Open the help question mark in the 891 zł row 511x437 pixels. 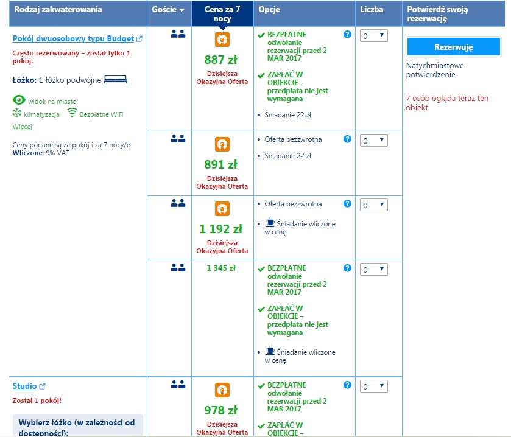(347, 139)
